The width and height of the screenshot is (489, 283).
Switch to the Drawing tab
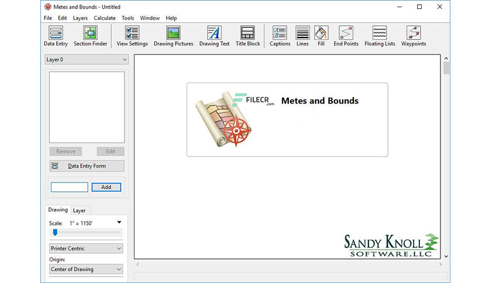pos(58,210)
